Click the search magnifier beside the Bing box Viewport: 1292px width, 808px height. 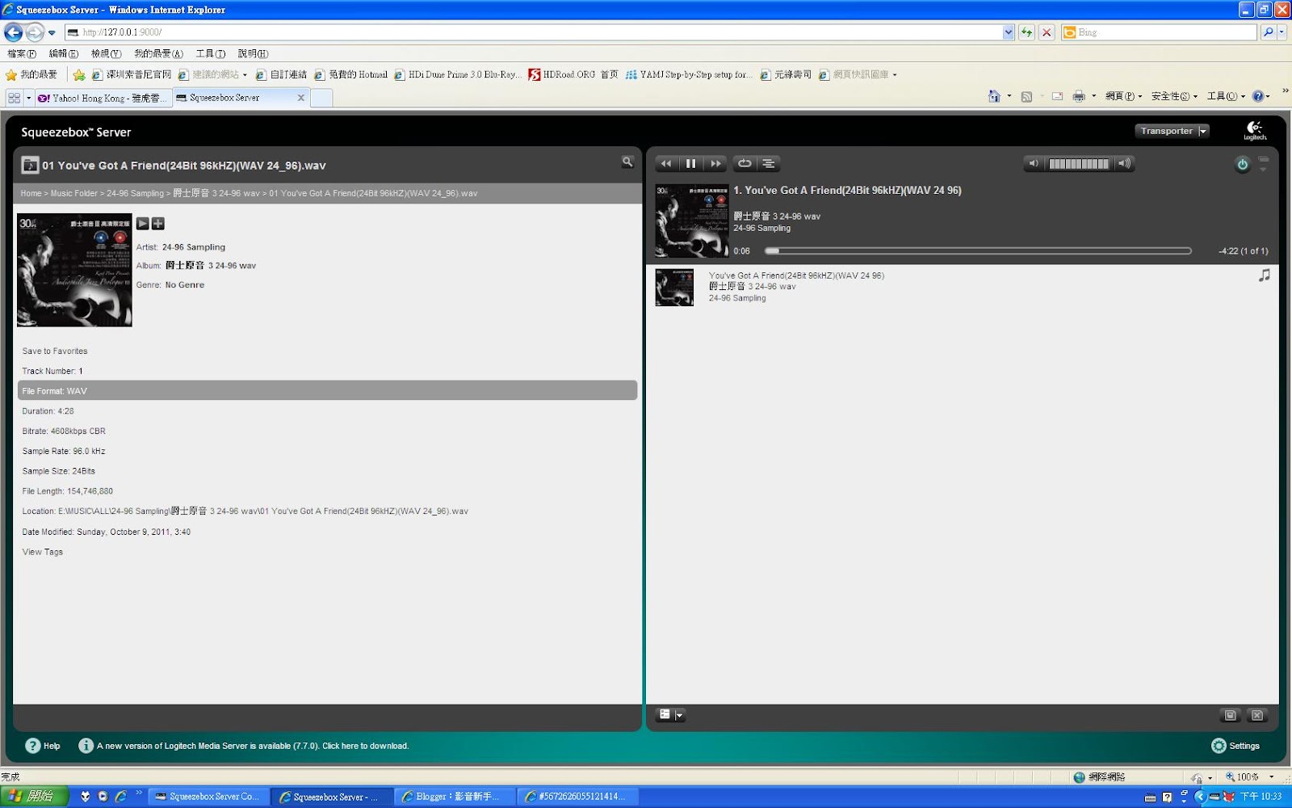point(1269,32)
